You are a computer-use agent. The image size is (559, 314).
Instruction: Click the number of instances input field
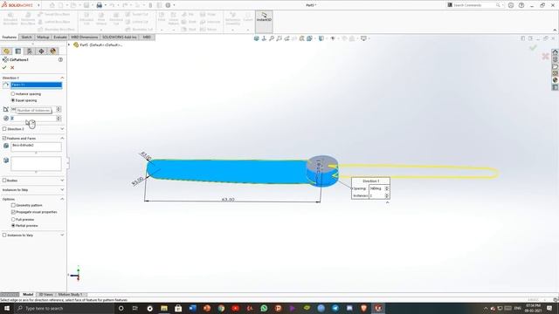pyautogui.click(x=33, y=119)
